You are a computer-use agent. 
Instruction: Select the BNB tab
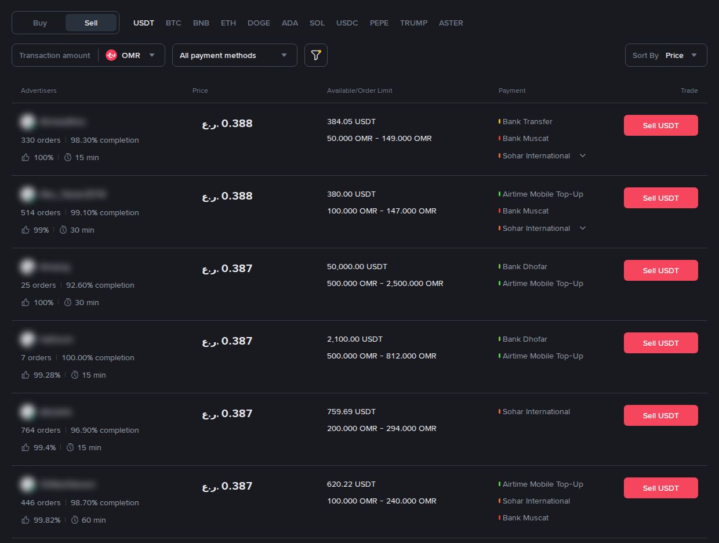(x=201, y=23)
